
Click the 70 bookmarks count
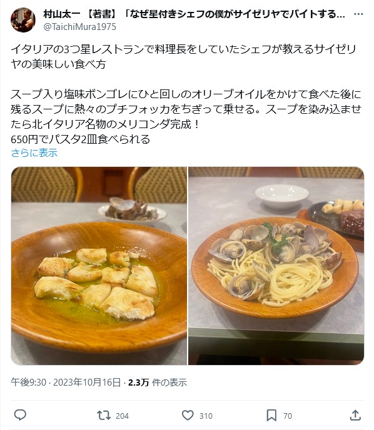[x=287, y=416]
